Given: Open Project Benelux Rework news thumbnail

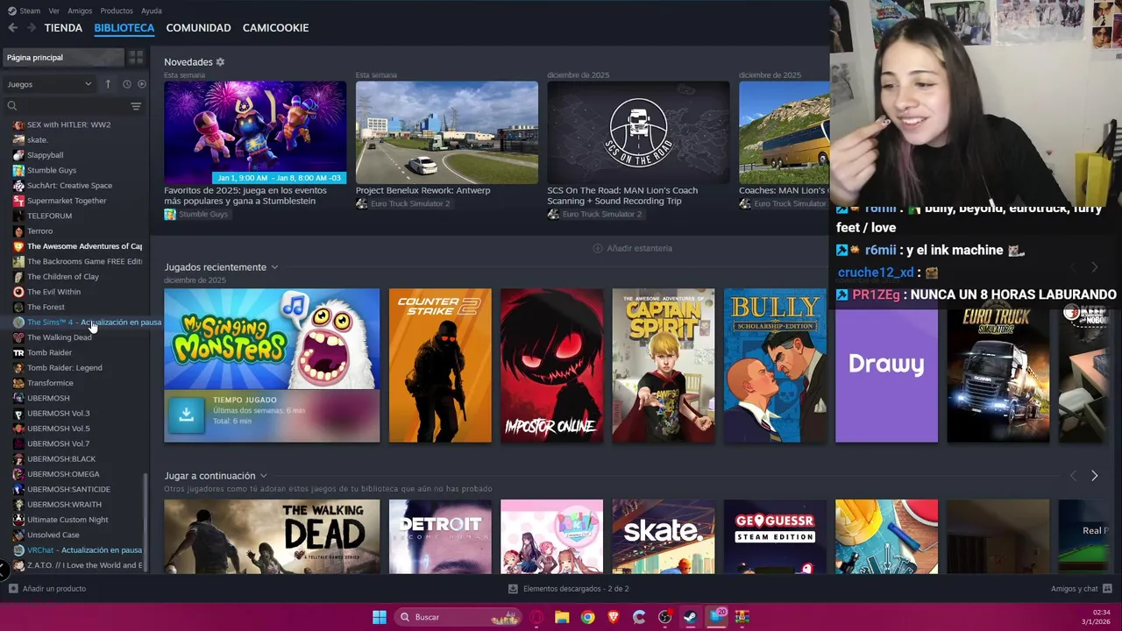Looking at the screenshot, I should point(447,132).
